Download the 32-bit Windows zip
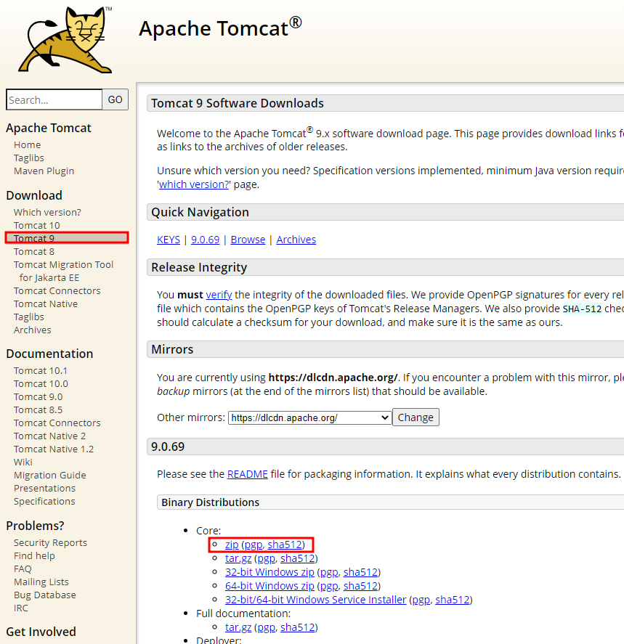624x644 pixels. (270, 572)
